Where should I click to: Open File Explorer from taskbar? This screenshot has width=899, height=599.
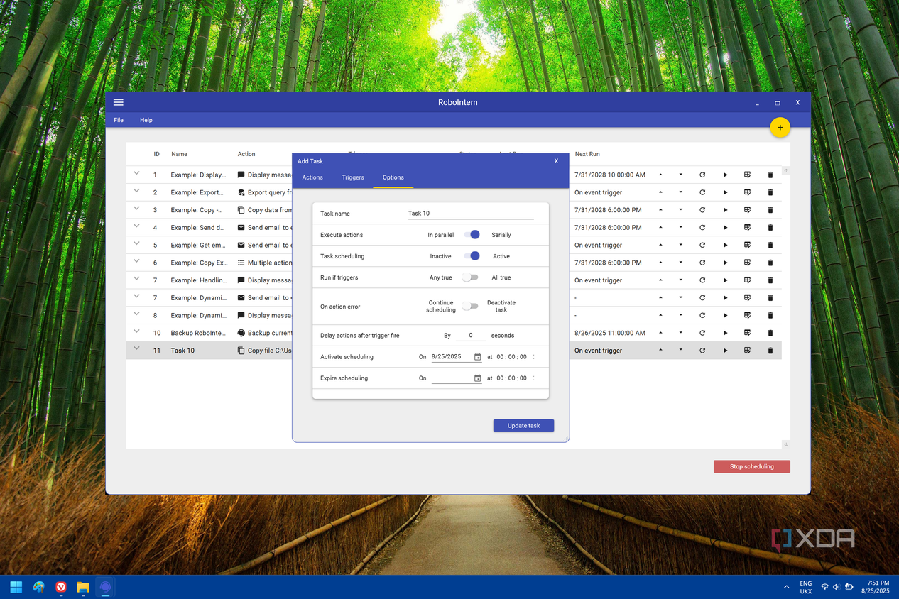[83, 587]
